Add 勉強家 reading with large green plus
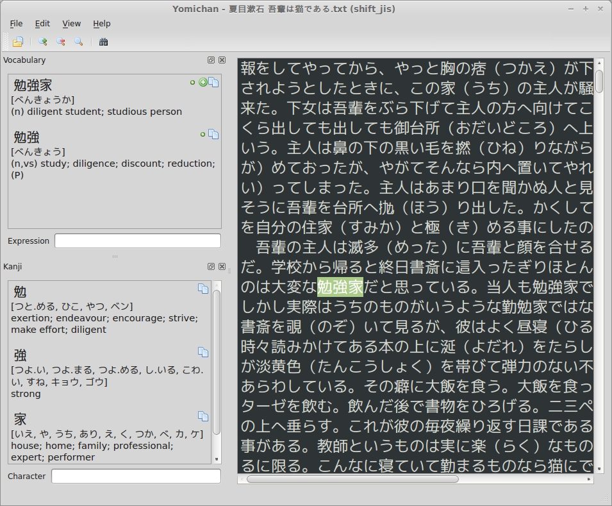The height and width of the screenshot is (506, 612). [x=203, y=82]
